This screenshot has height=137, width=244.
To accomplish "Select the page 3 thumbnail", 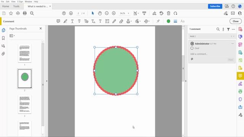I will pos(24,104).
